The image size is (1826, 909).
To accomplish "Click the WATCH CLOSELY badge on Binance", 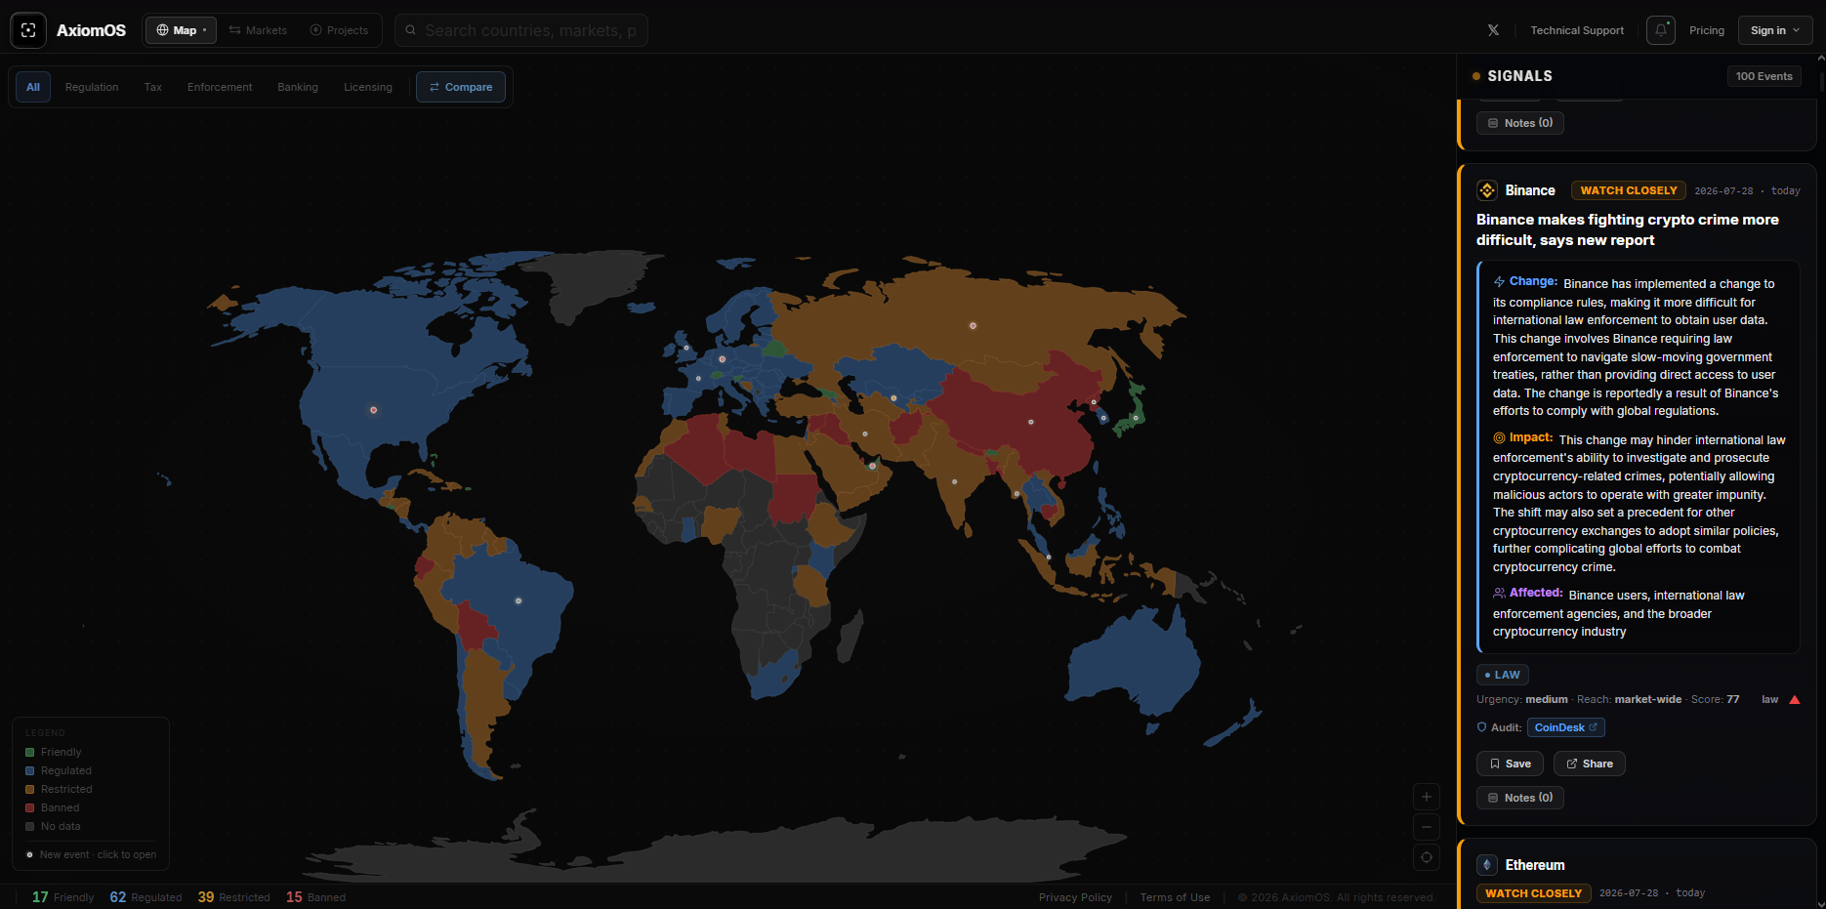I will [1629, 190].
